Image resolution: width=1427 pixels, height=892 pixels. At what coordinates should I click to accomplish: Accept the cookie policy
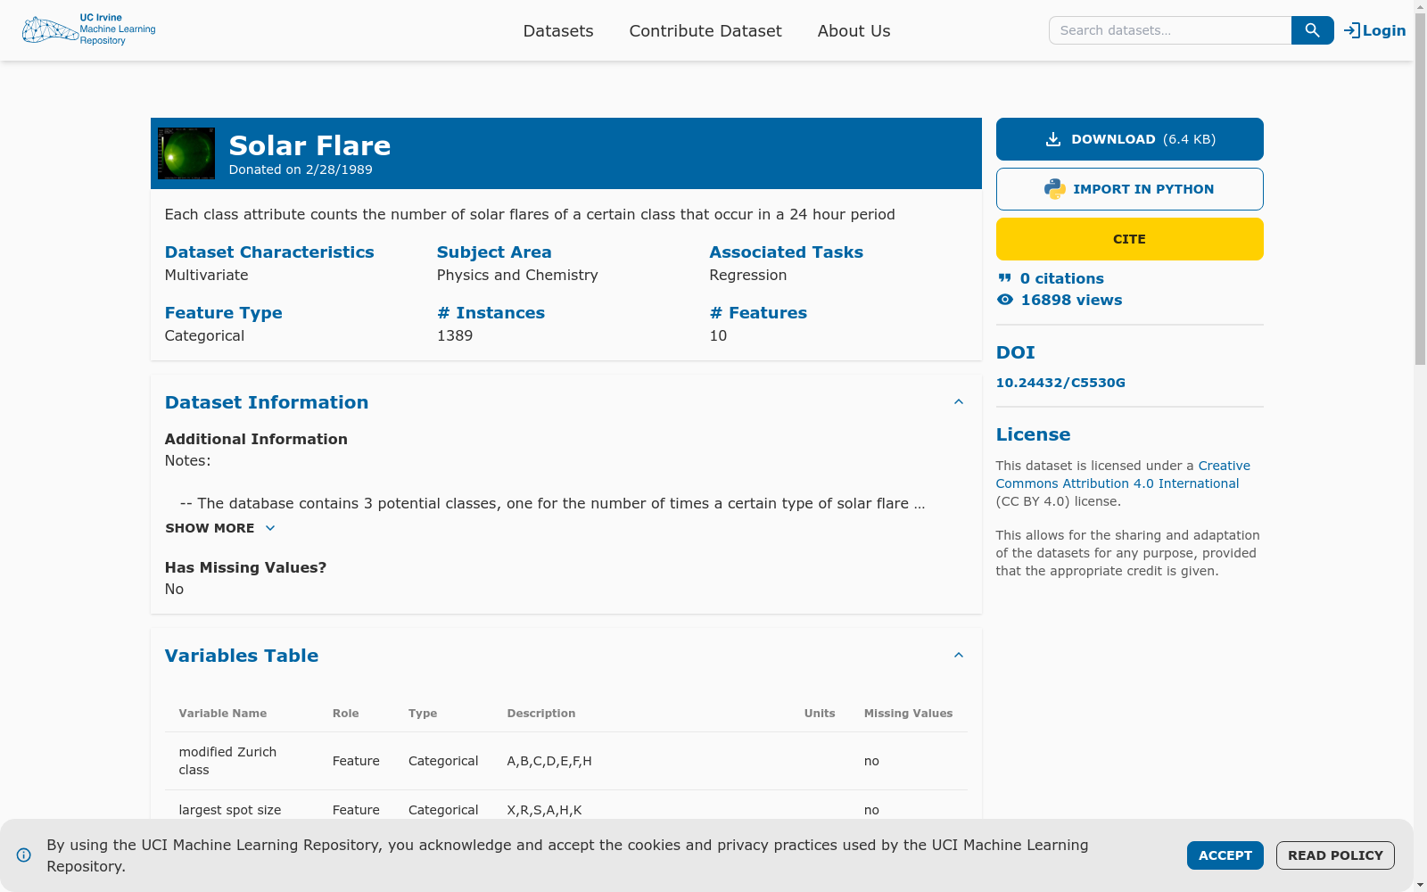1225,855
